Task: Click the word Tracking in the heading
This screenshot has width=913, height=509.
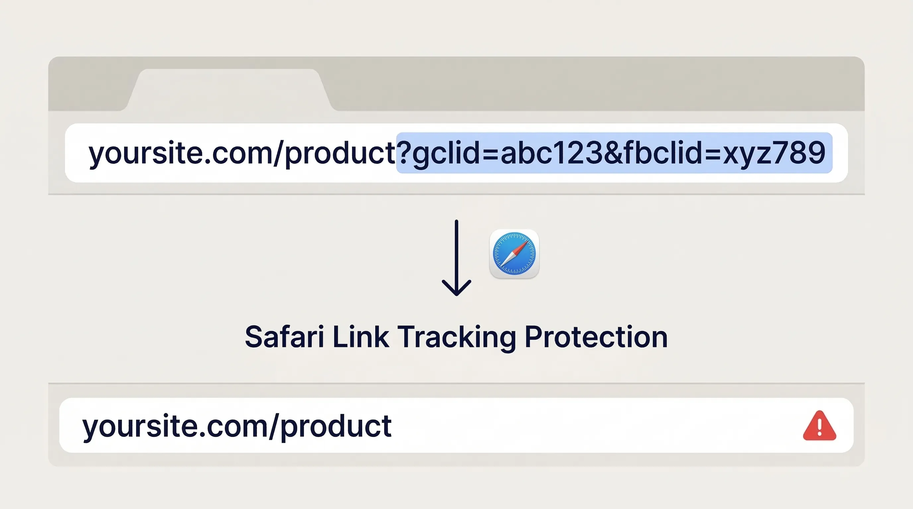Action: tap(456, 337)
